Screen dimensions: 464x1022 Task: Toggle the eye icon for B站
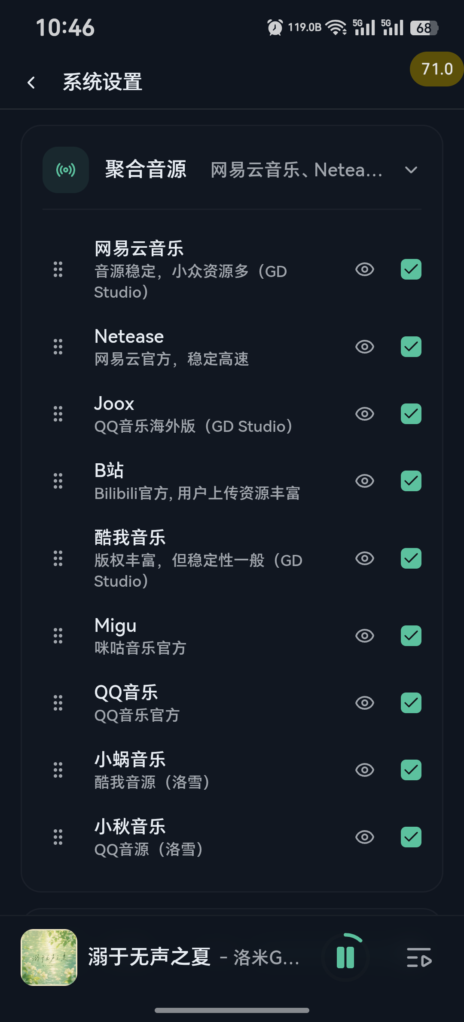click(365, 481)
